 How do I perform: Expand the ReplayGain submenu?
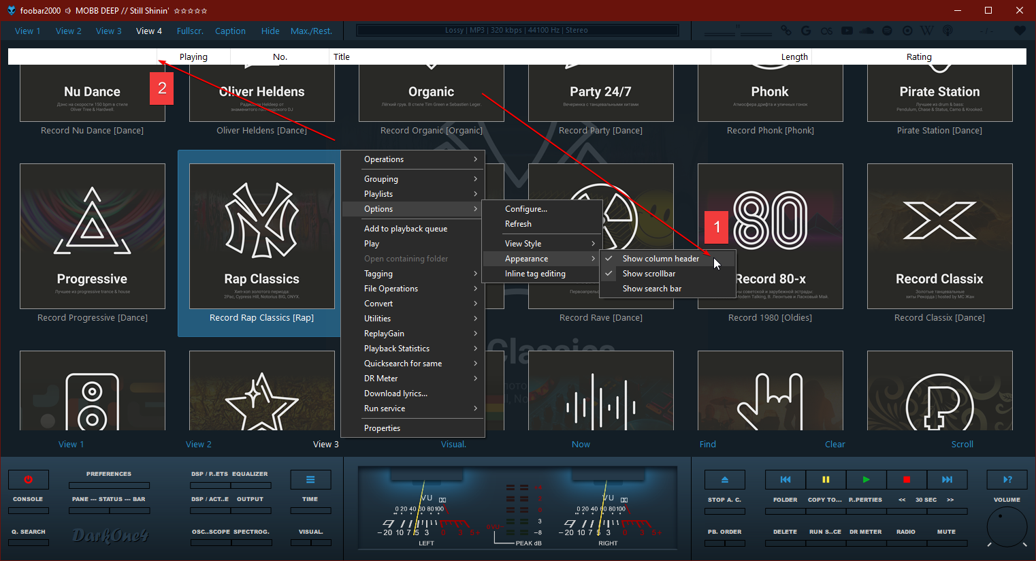click(413, 334)
